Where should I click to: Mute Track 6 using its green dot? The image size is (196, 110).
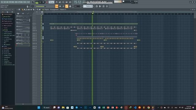pyautogui.click(x=41, y=24)
